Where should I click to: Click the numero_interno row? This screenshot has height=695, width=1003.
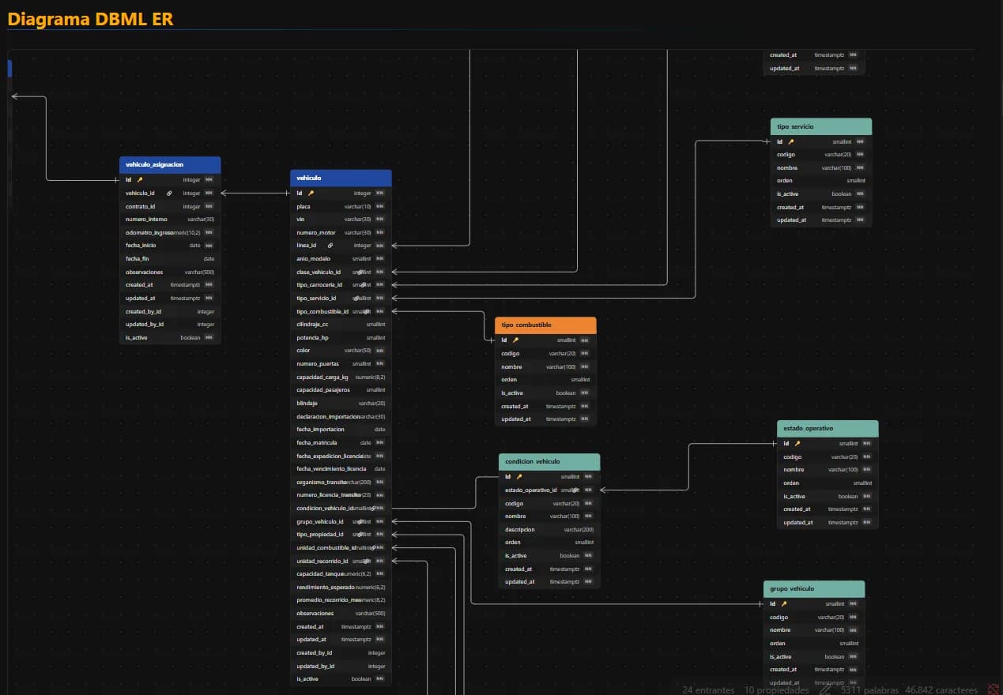pyautogui.click(x=170, y=220)
